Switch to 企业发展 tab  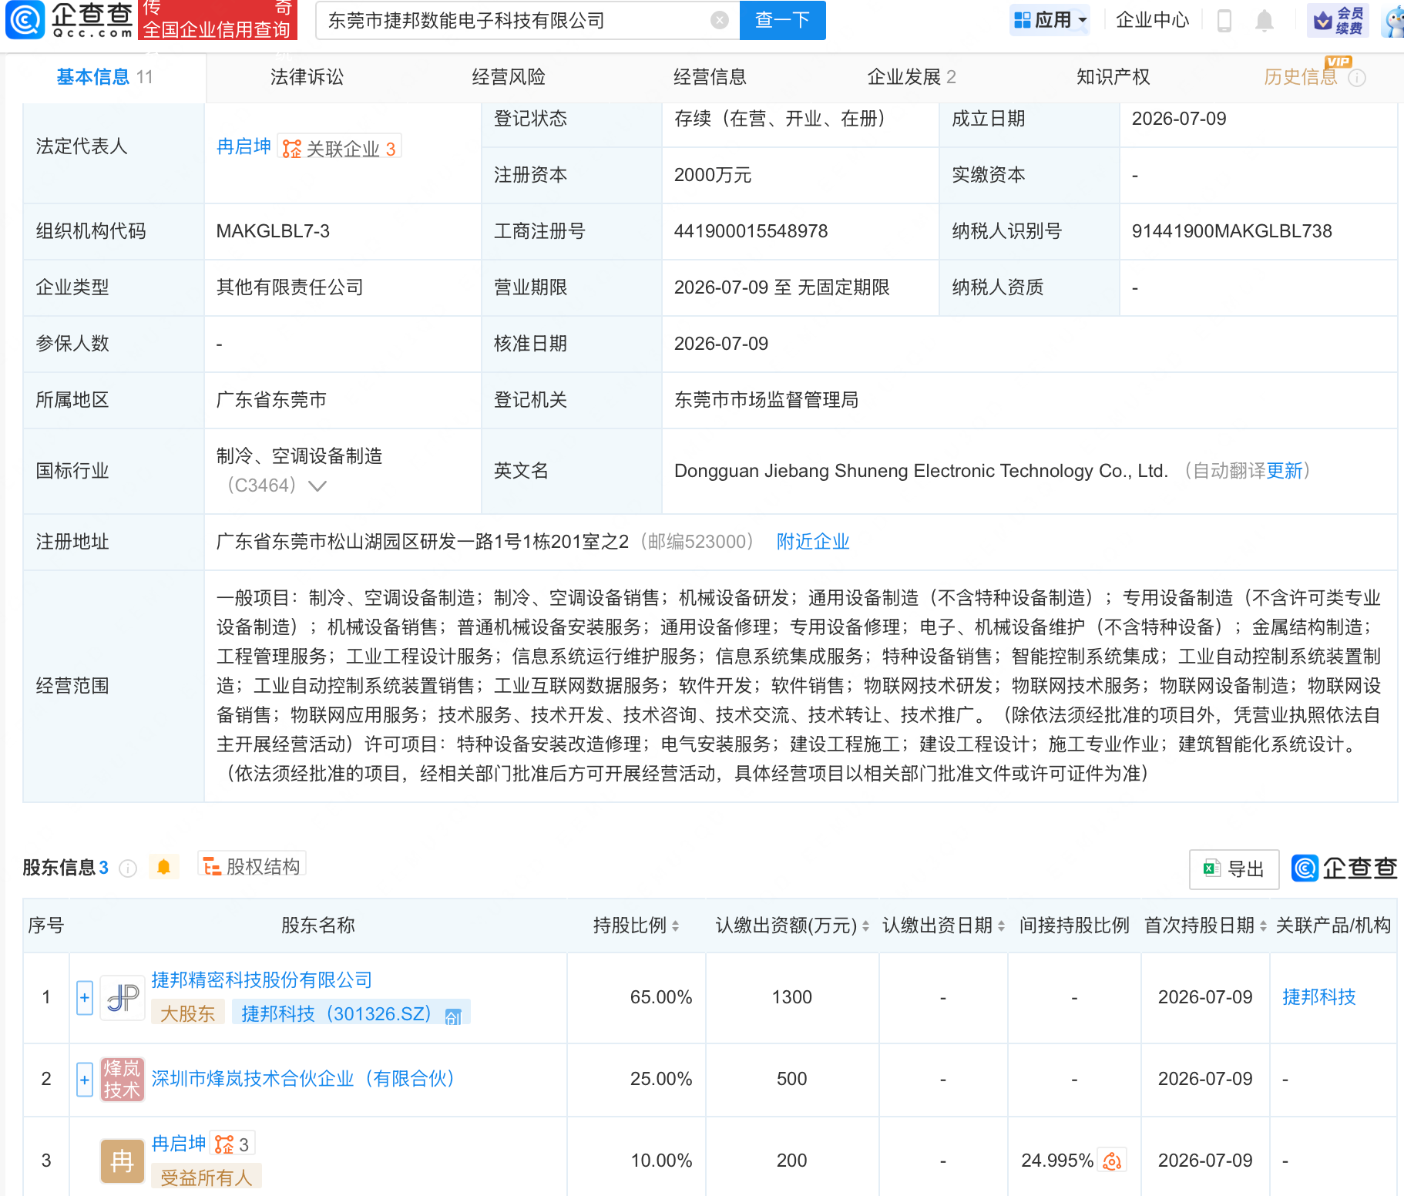click(912, 77)
